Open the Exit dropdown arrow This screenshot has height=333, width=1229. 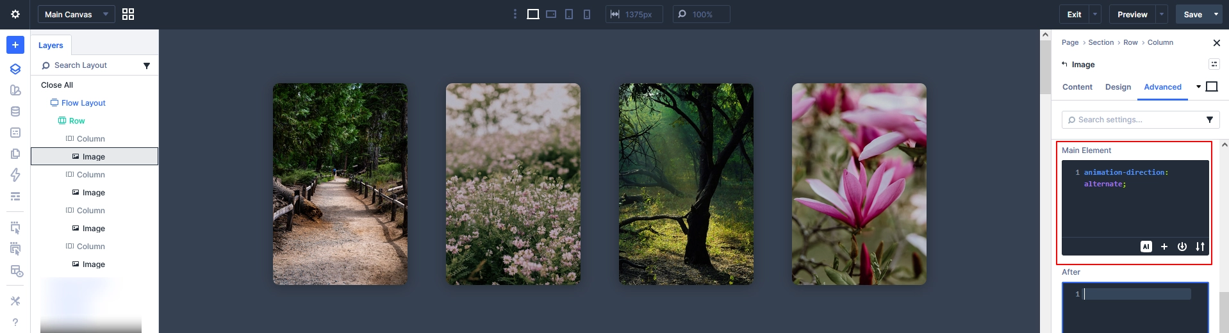(x=1095, y=14)
